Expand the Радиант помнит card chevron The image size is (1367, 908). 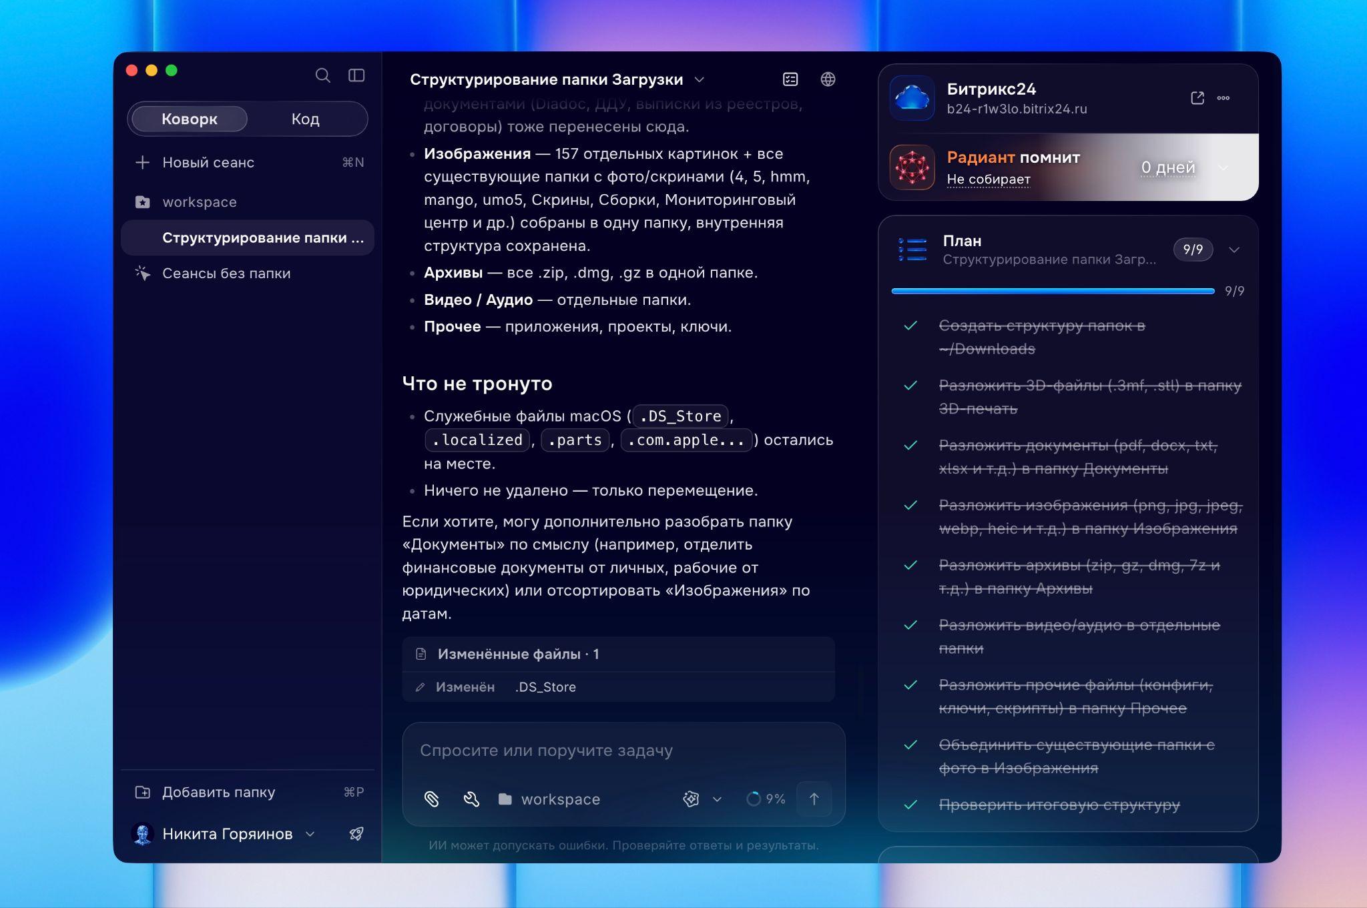pos(1223,167)
